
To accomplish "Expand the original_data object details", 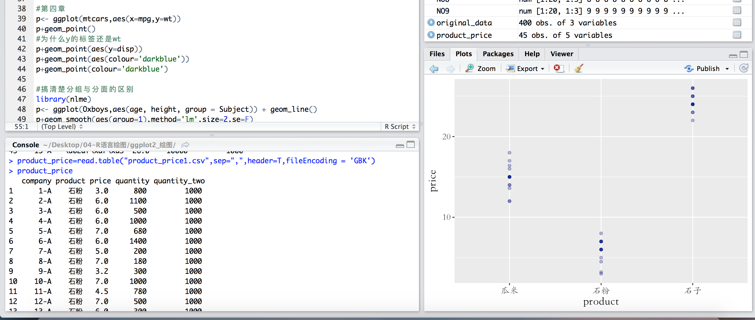I will [x=431, y=22].
